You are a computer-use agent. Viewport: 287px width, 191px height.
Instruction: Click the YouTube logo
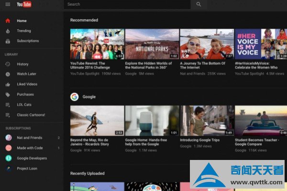coord(24,4)
